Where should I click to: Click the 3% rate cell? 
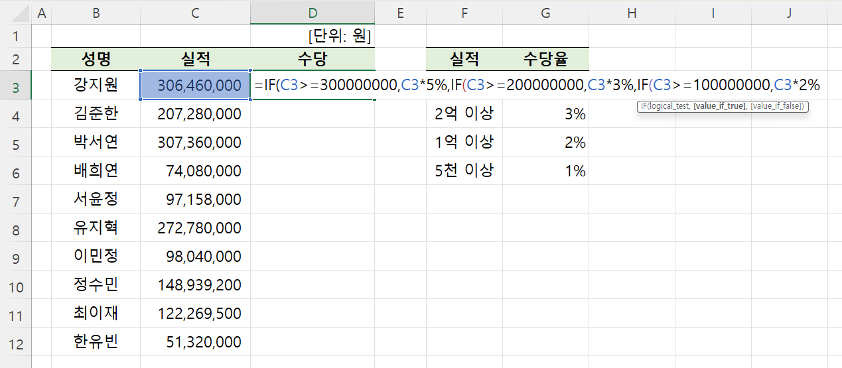(545, 114)
